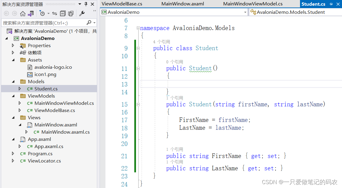This screenshot has height=188, width=342.
Task: Select the solution 'AvaloniaDemo' root node
Action: click(55, 31)
